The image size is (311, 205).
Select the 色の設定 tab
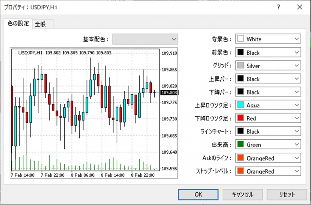click(x=18, y=23)
